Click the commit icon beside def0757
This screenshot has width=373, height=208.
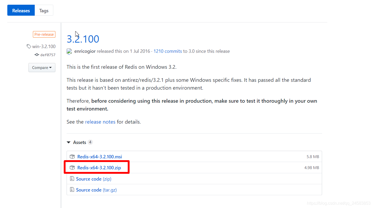coord(37,55)
